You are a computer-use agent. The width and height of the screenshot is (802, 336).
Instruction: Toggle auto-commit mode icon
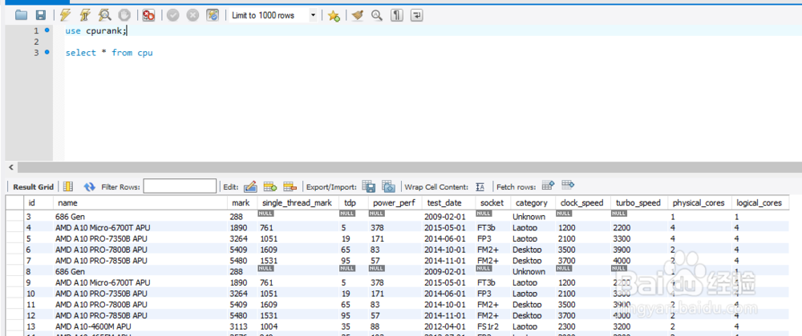213,15
